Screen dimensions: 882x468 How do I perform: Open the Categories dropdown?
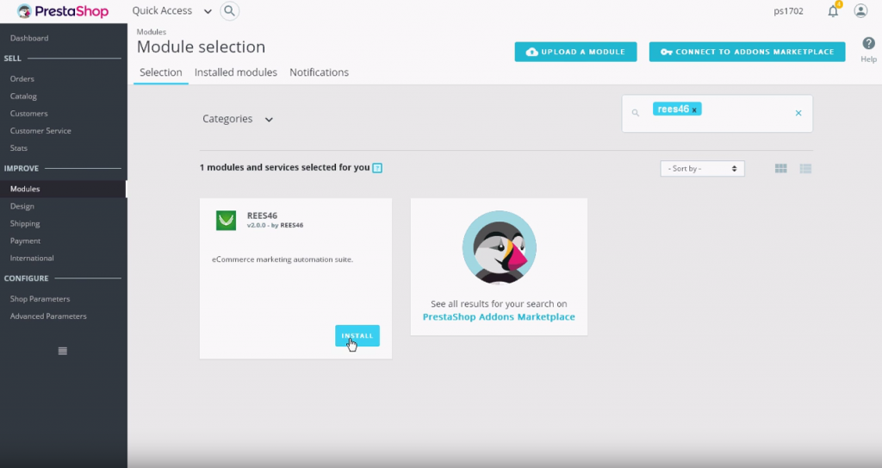[238, 119]
